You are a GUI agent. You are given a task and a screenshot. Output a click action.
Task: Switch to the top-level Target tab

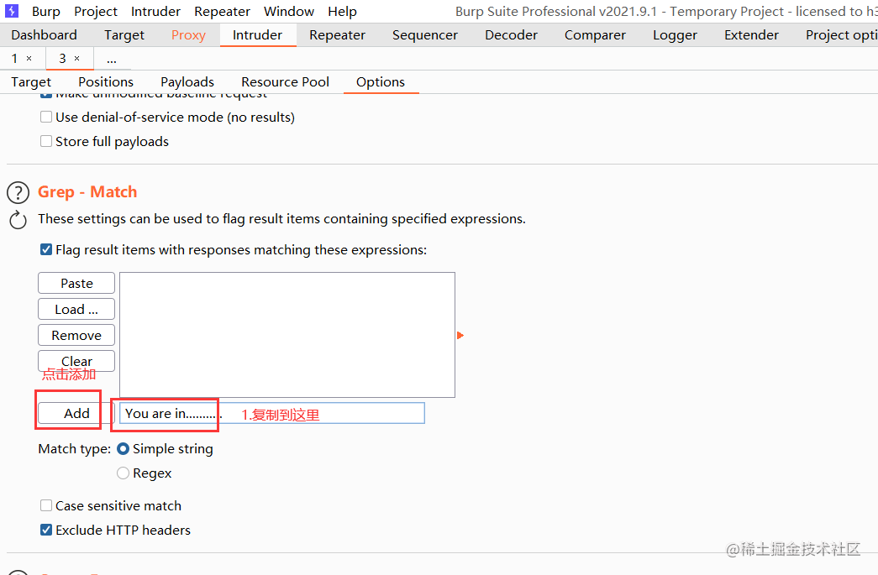click(x=124, y=35)
